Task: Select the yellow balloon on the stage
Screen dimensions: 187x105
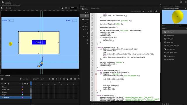Action: click(11, 44)
